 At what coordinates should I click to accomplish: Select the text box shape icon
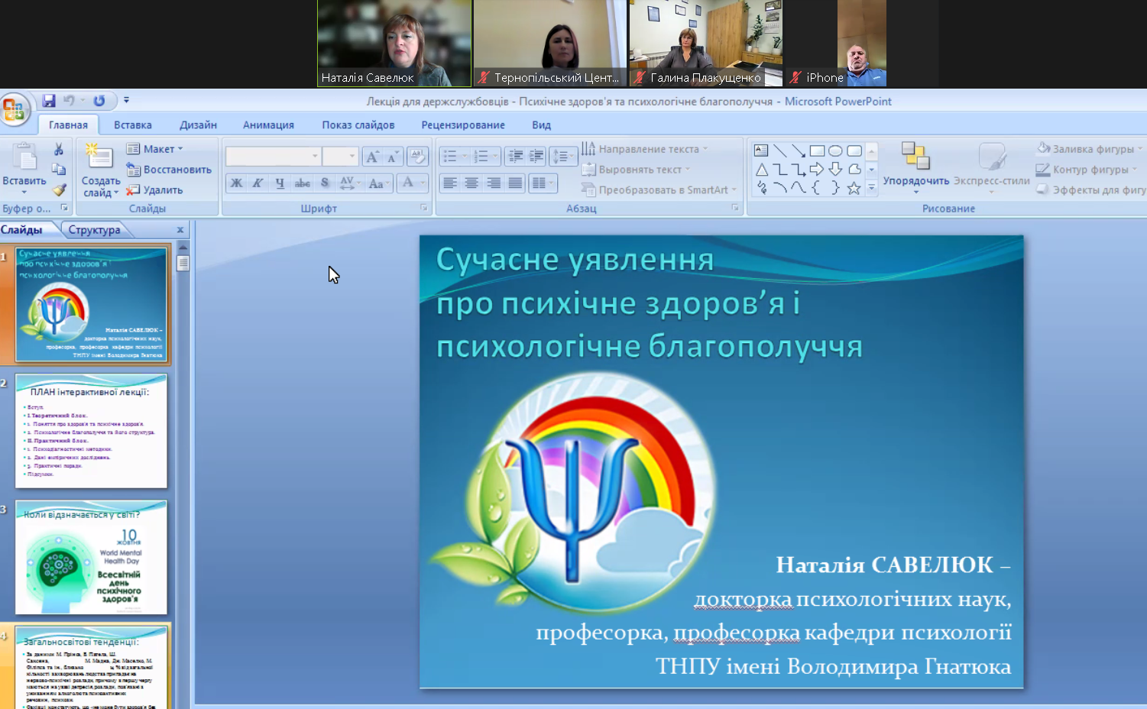coord(761,151)
